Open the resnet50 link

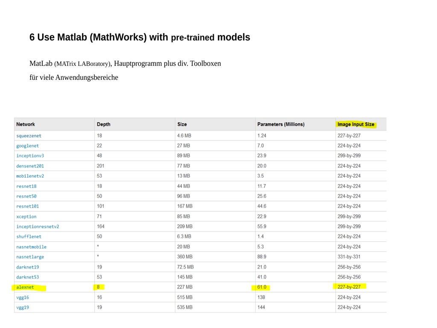point(26,196)
